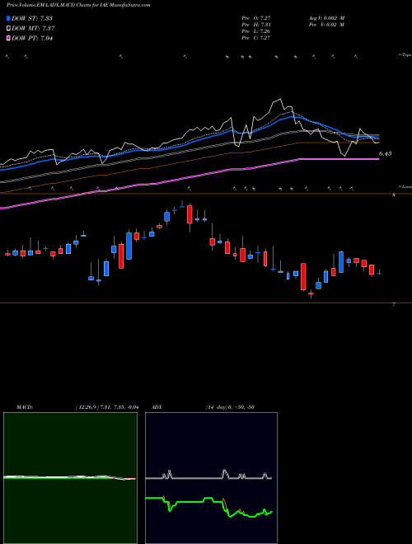Open the MACD indicator chart panel
The width and height of the screenshot is (412, 544).
click(x=70, y=478)
